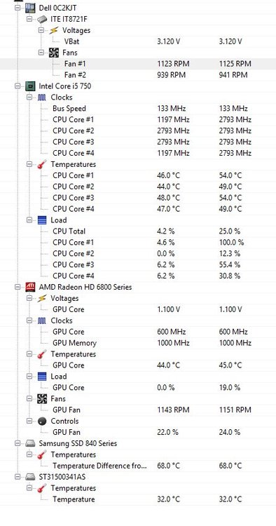The image size is (276, 526).
Task: Collapse the CPU Clocks group
Action: click(x=29, y=97)
